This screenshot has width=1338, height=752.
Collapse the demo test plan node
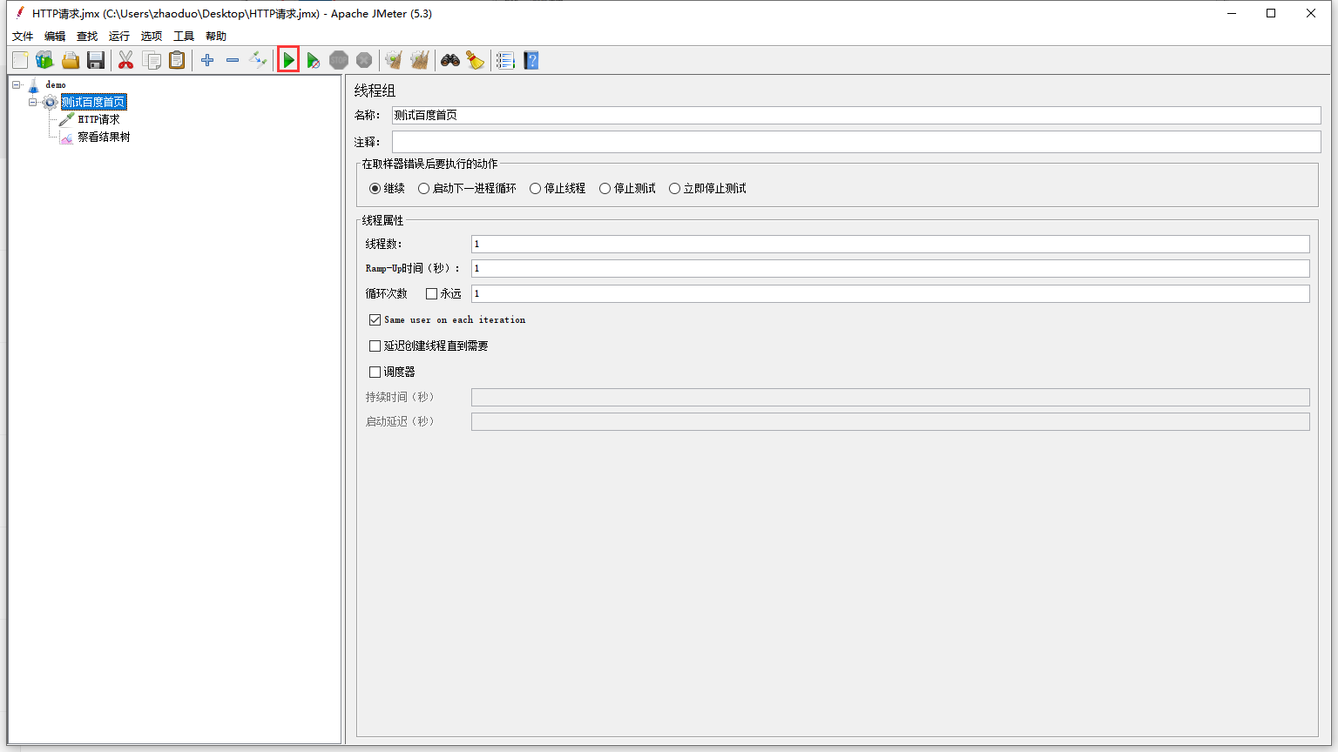point(15,84)
